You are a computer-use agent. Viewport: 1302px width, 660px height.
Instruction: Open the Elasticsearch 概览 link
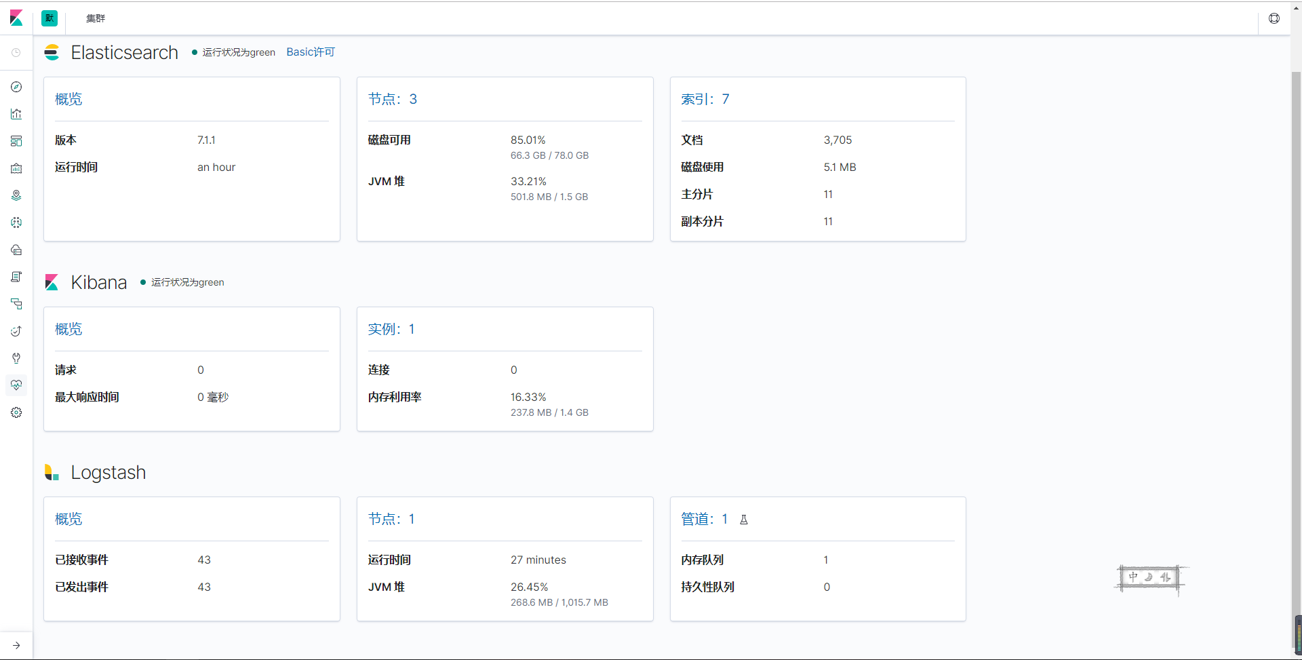[x=68, y=99]
